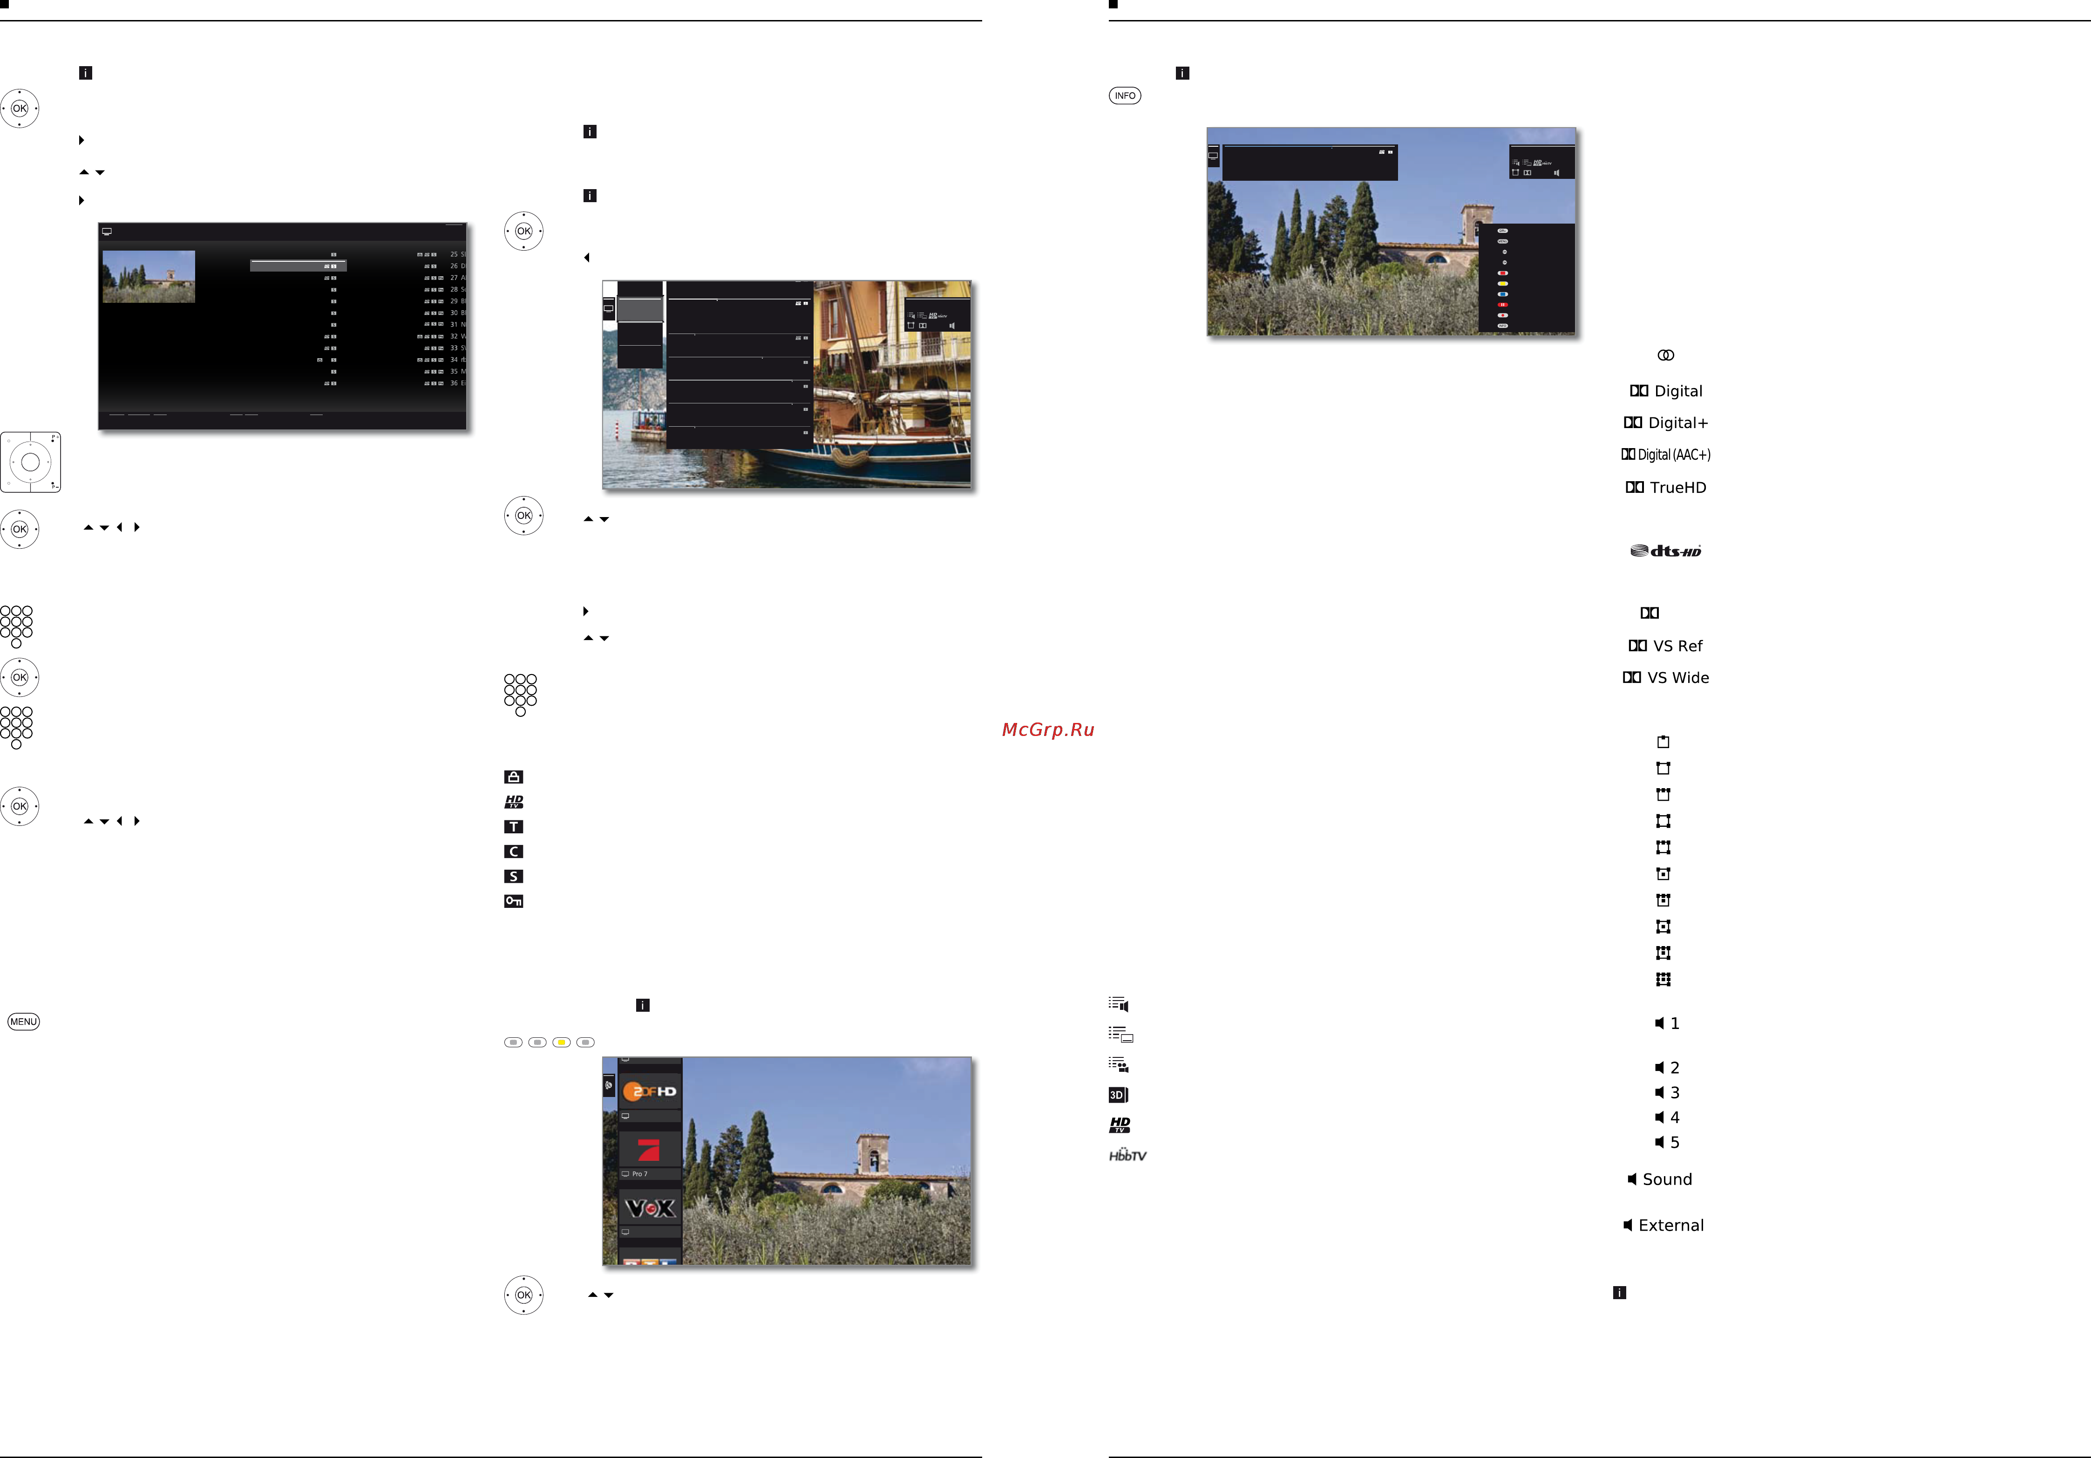2091x1458 pixels.
Task: Click the INFO remote button icon
Action: [1125, 95]
